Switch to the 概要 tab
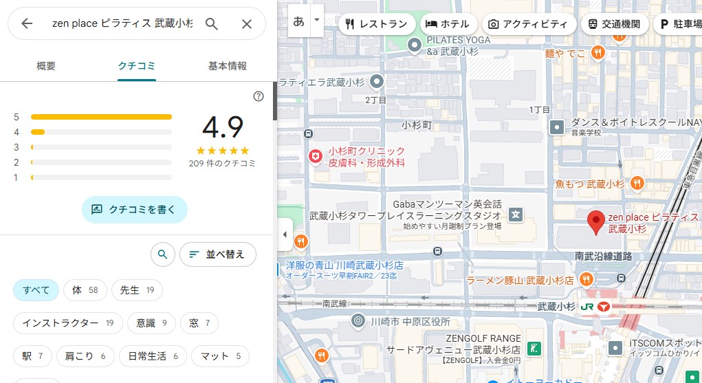 coord(46,66)
